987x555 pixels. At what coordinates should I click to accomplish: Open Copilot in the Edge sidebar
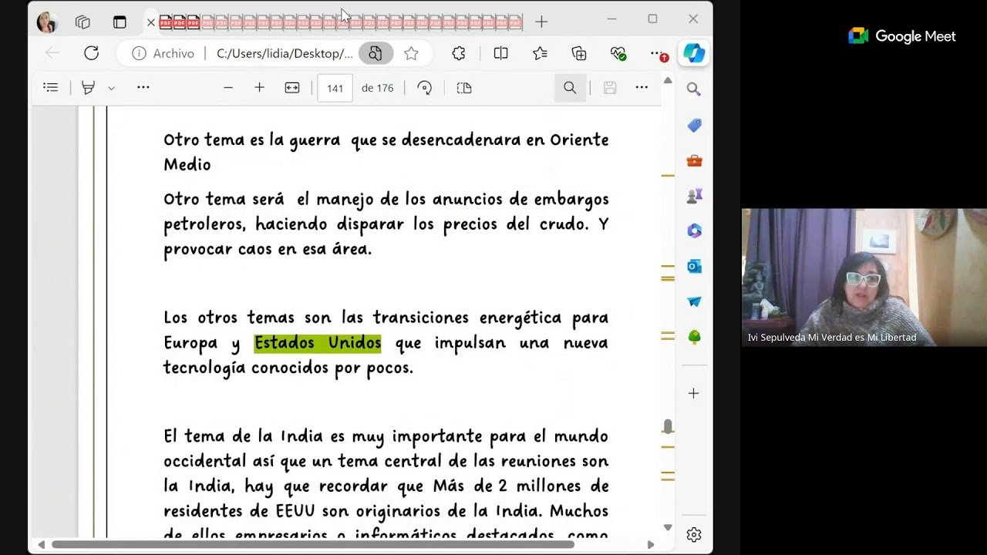693,53
